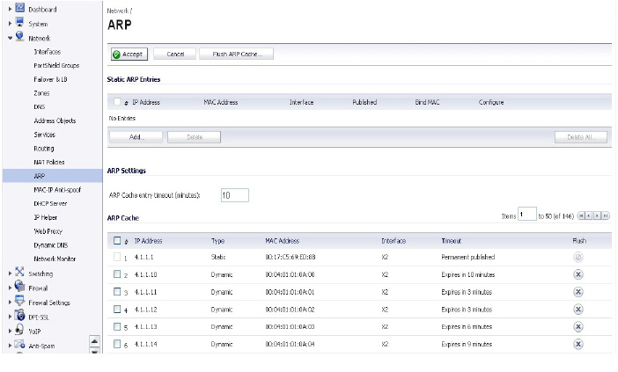The height and width of the screenshot is (372, 618).
Task: Check the box for entry 4.1.1.13
Action: click(x=117, y=326)
